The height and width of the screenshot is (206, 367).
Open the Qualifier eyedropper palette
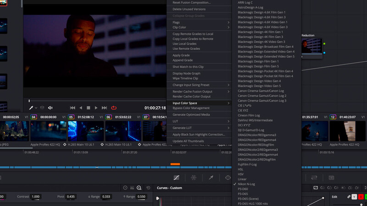[211, 178]
